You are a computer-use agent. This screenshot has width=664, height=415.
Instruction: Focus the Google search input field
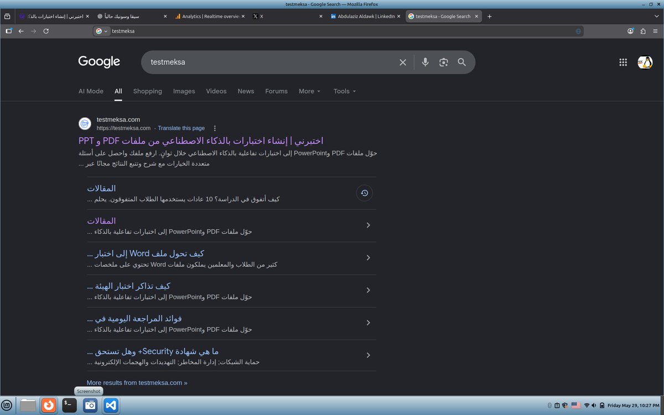click(x=271, y=63)
